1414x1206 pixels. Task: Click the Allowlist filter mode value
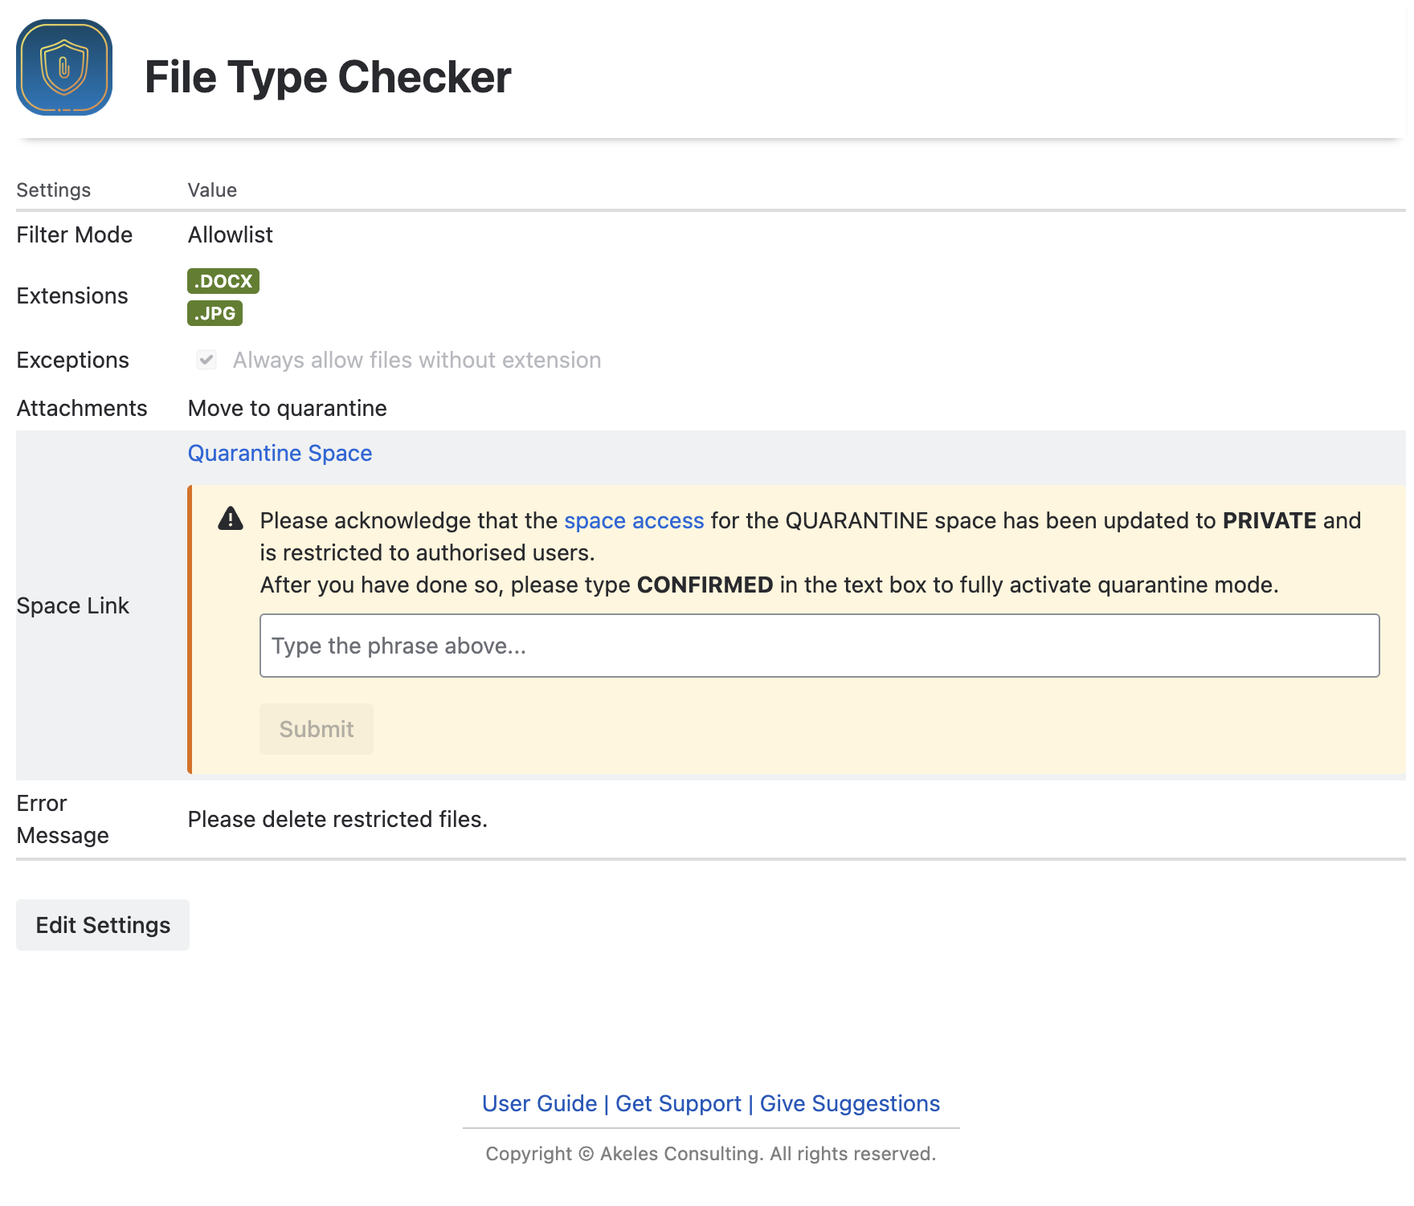231,234
